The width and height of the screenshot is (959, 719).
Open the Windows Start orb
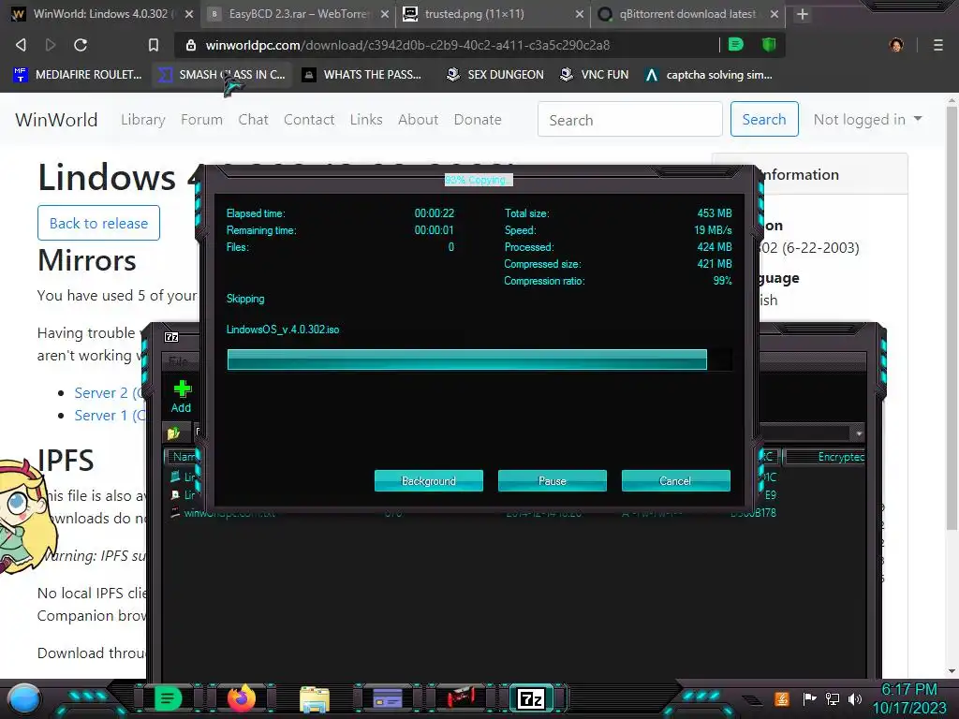(x=24, y=698)
